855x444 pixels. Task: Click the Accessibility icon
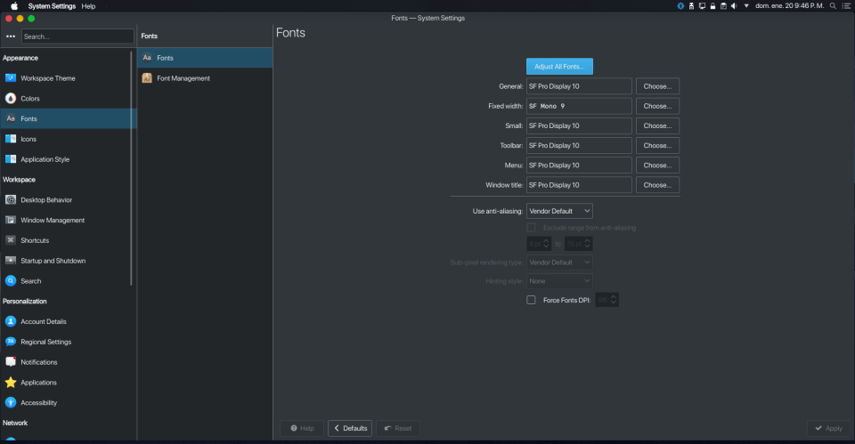11,402
